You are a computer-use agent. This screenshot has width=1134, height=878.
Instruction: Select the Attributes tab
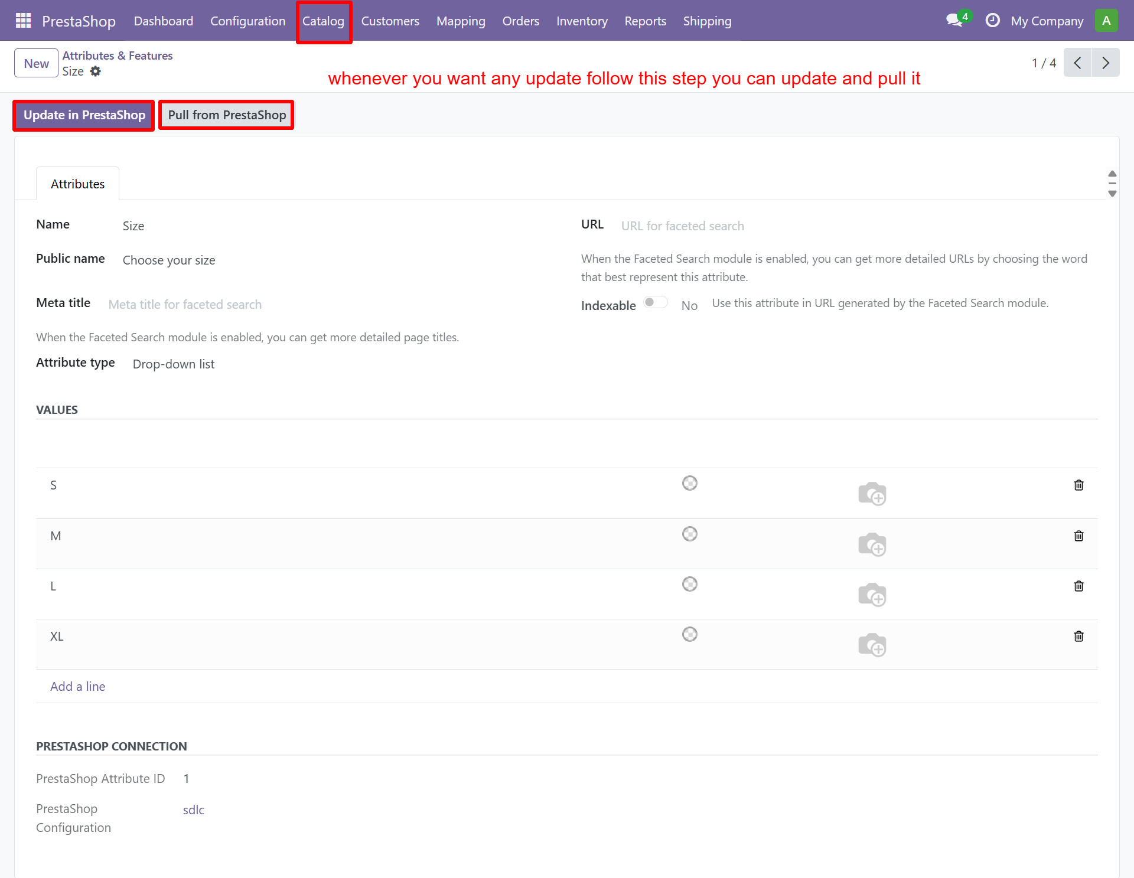point(77,184)
